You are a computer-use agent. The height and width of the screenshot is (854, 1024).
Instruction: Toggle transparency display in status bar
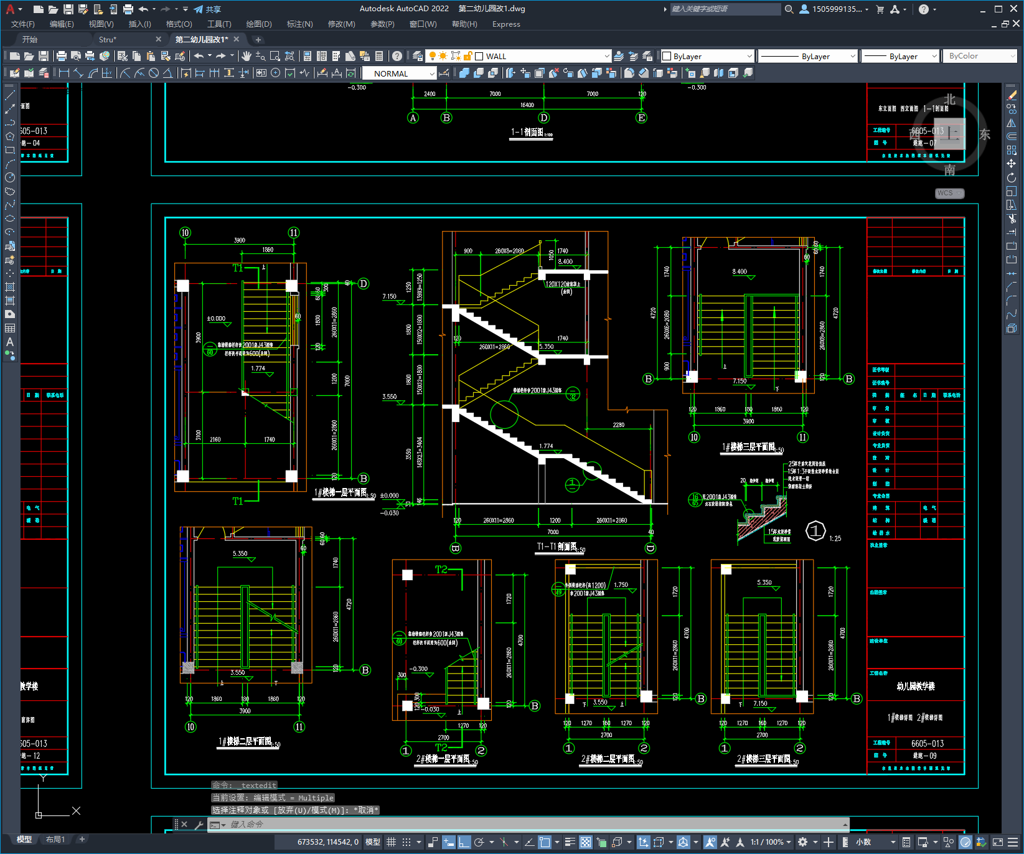pyautogui.click(x=586, y=842)
